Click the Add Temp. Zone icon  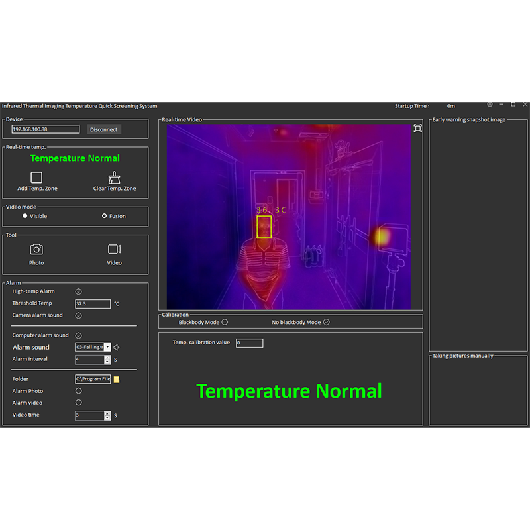(36, 176)
